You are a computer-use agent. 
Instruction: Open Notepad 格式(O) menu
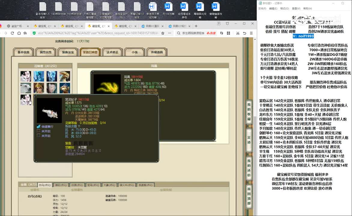pyautogui.click(x=284, y=8)
